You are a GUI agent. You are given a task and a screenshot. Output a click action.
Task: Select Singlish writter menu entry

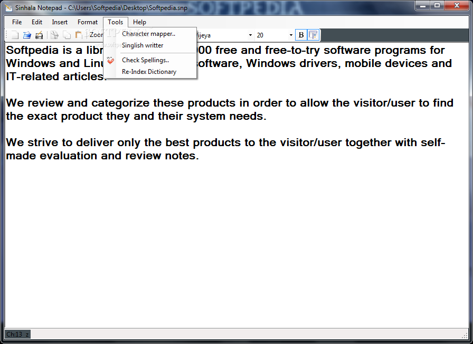150,45
